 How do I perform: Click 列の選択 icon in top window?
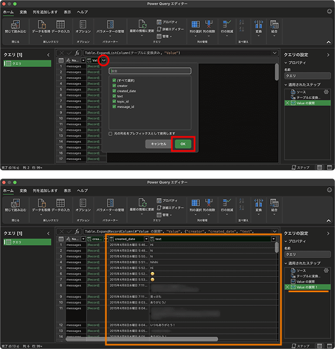pyautogui.click(x=196, y=24)
